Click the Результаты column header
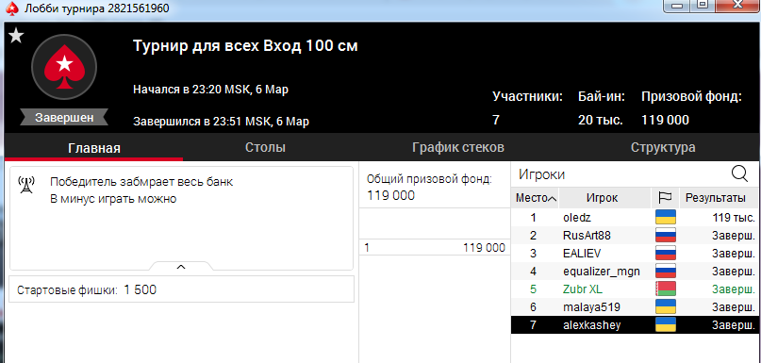This screenshot has width=761, height=363. pos(716,198)
